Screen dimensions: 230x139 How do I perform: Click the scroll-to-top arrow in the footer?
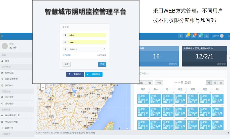point(228,133)
